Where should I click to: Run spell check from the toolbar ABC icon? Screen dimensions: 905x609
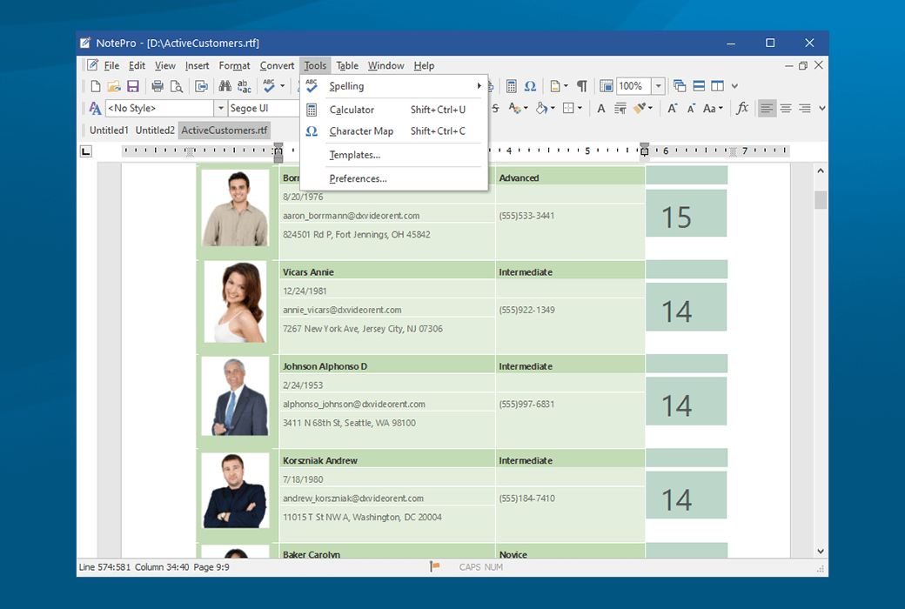tap(269, 86)
